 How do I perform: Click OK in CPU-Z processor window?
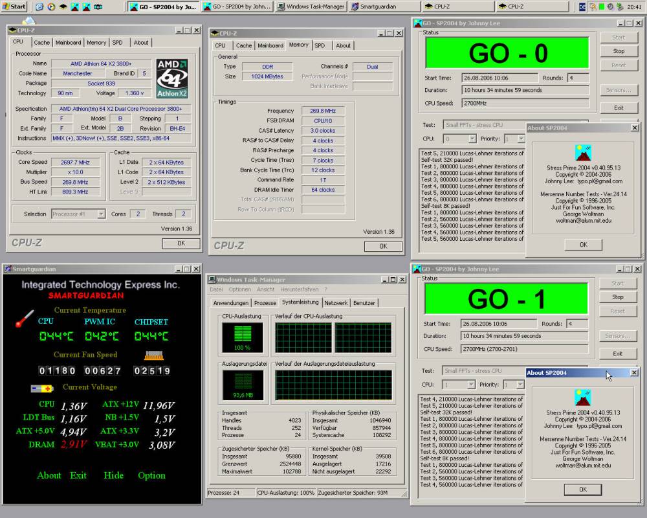click(x=181, y=243)
